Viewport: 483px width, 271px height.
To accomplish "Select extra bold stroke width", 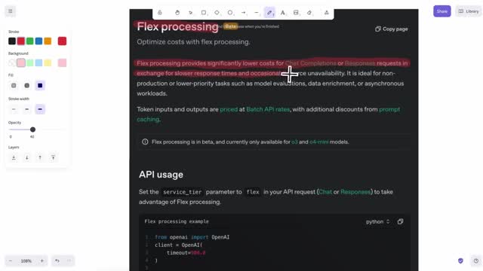I will [x=40, y=109].
